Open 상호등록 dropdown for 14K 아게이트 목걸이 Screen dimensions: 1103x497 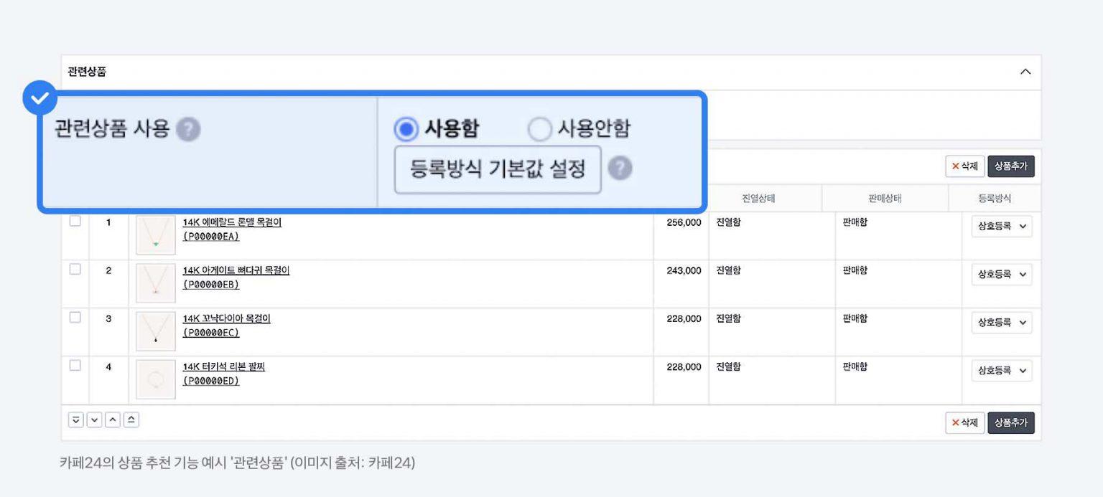(1002, 275)
